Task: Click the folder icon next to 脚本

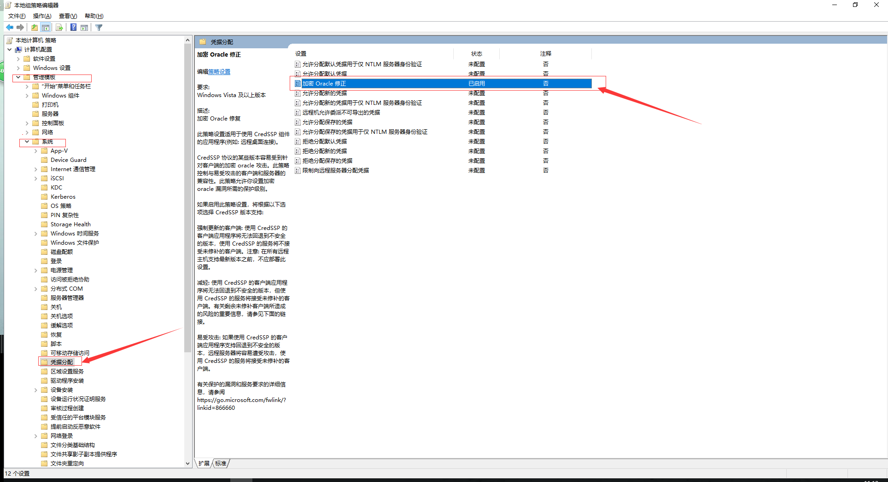Action: point(45,344)
